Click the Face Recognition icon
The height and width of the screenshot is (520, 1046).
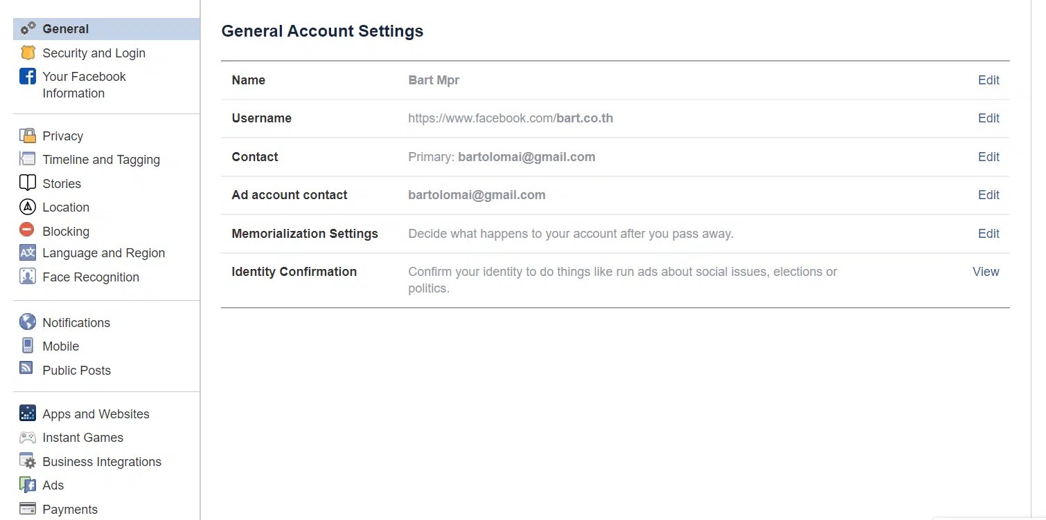point(28,277)
